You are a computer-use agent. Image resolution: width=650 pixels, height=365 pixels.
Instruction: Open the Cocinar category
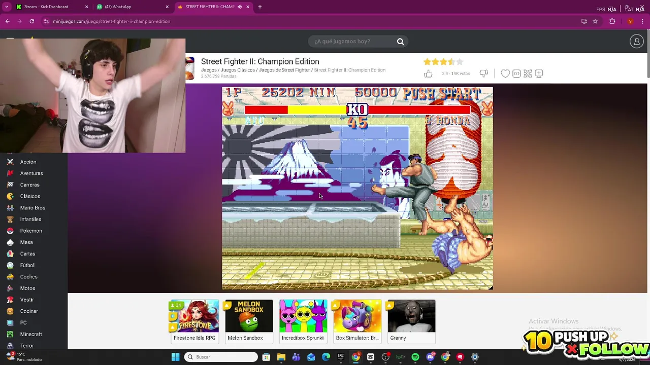29,311
